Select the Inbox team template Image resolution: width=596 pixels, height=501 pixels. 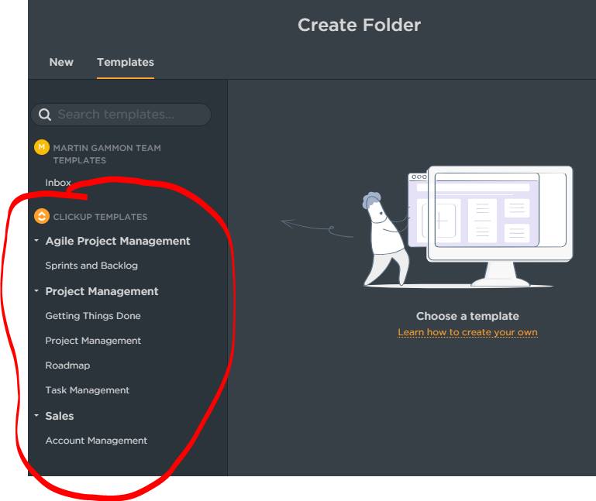(58, 183)
